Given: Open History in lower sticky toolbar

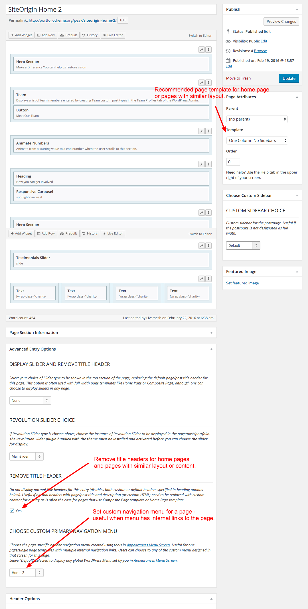Looking at the screenshot, I should click(x=90, y=233).
